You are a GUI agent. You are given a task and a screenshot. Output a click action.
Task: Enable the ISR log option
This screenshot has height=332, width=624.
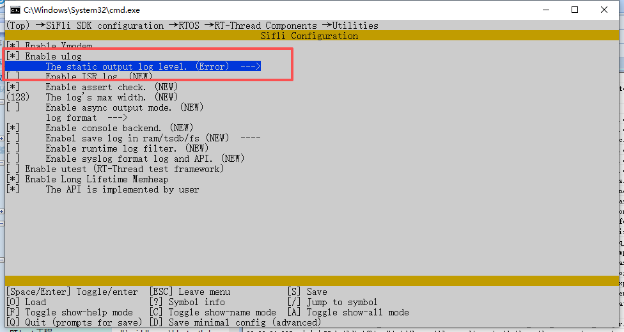[13, 77]
